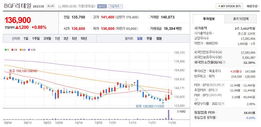Viewport: 261px width, 127px height.
Task: Click 외국인보유주식수(B) value 5,581,987
Action: 249,57
